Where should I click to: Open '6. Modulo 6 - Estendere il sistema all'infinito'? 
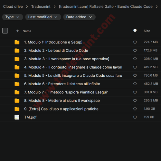point(62,84)
